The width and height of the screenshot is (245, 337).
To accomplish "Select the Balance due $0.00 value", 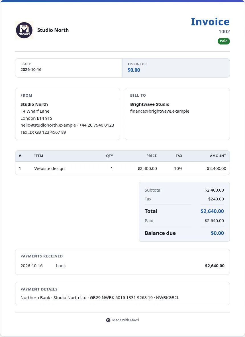I will [217, 233].
